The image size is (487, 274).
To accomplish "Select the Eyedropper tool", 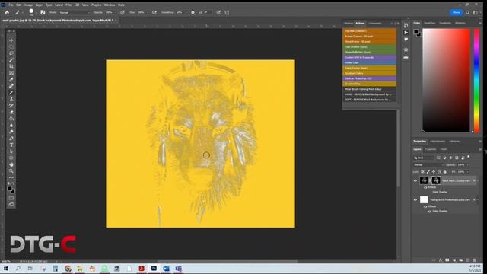I will click(11, 79).
